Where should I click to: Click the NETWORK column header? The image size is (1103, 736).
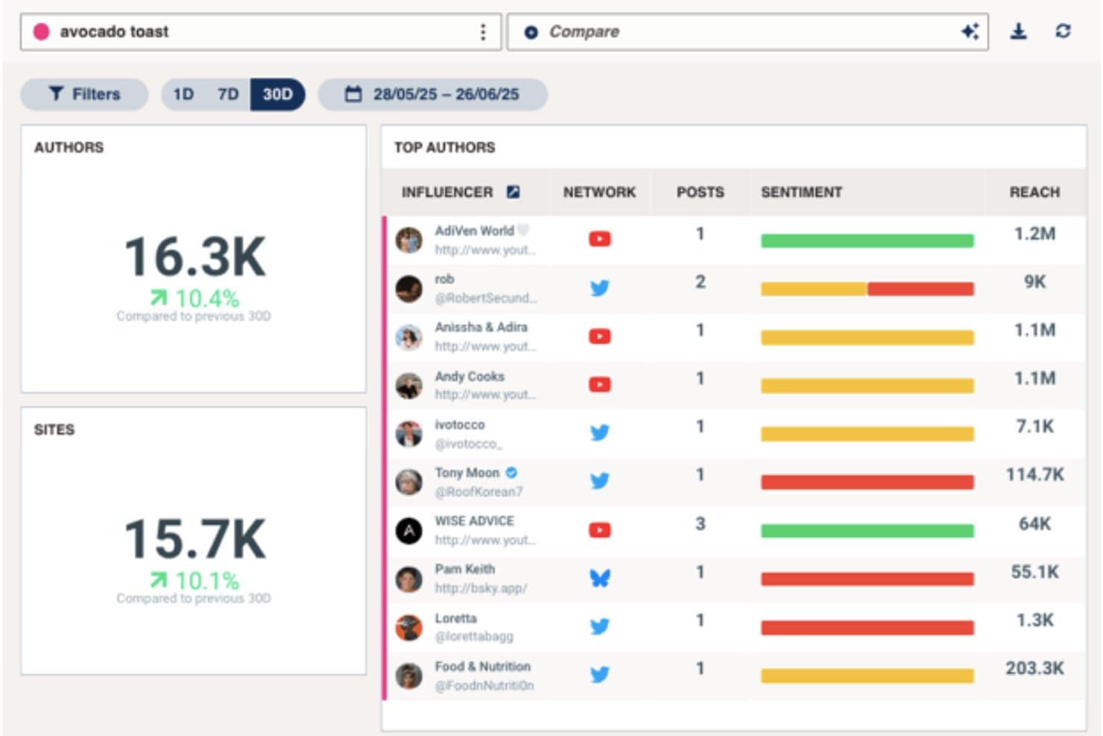(x=599, y=192)
